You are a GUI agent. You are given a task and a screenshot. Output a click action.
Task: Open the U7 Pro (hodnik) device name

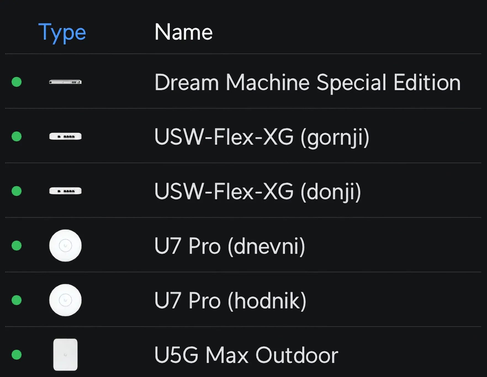230,300
